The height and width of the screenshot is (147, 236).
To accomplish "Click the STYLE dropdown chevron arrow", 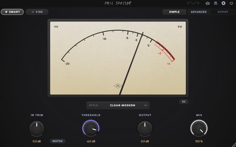I will tap(146, 105).
